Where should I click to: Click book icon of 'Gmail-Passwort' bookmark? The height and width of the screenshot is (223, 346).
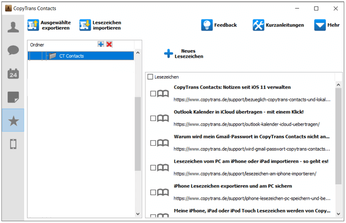coord(163,143)
